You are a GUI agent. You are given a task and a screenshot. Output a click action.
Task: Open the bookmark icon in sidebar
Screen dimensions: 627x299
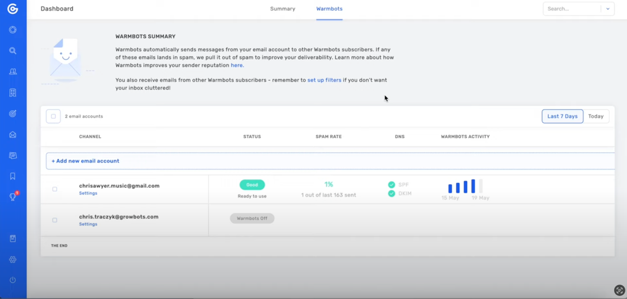coord(13,176)
